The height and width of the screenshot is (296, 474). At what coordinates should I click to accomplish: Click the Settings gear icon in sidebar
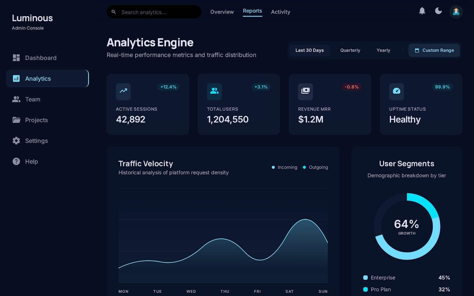(16, 141)
